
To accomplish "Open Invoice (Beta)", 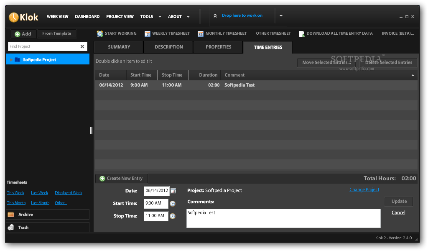I will click(398, 33).
